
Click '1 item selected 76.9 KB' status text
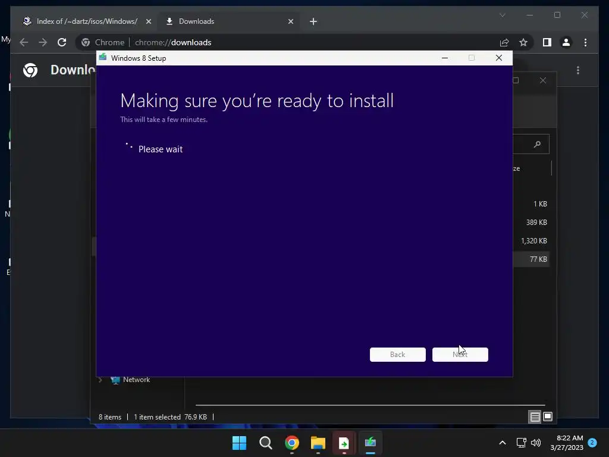170,417
